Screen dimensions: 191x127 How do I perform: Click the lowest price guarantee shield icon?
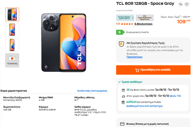121,44
